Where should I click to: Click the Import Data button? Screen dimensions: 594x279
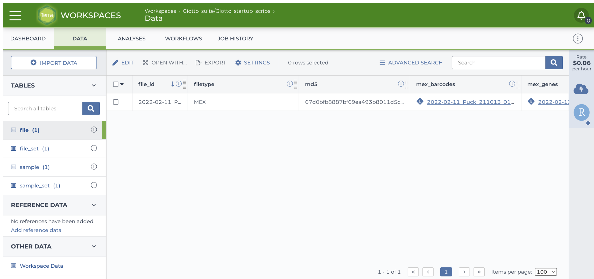(54, 63)
